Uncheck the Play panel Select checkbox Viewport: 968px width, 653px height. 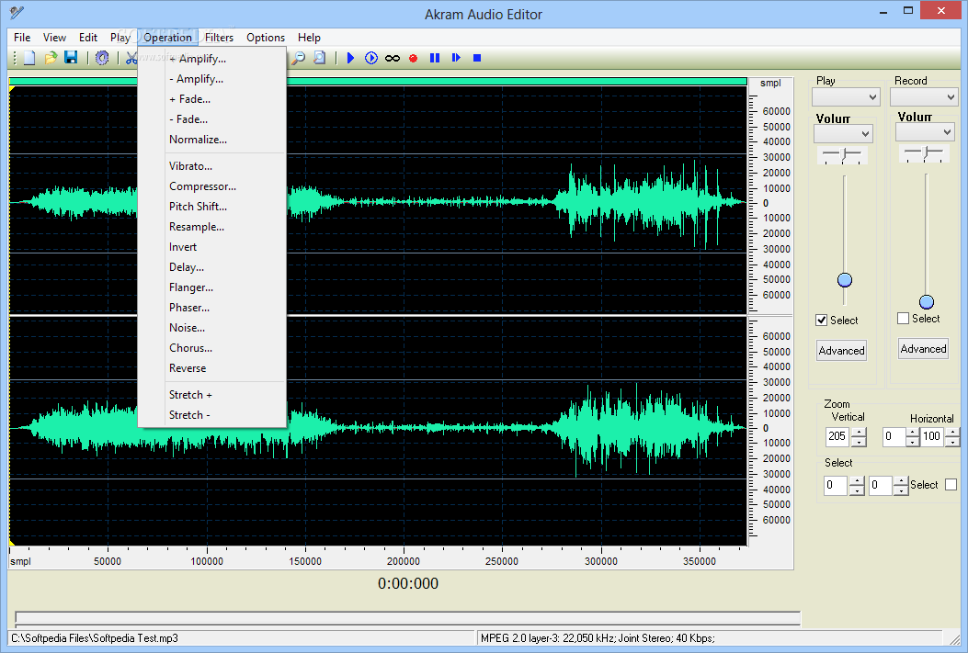pyautogui.click(x=821, y=320)
